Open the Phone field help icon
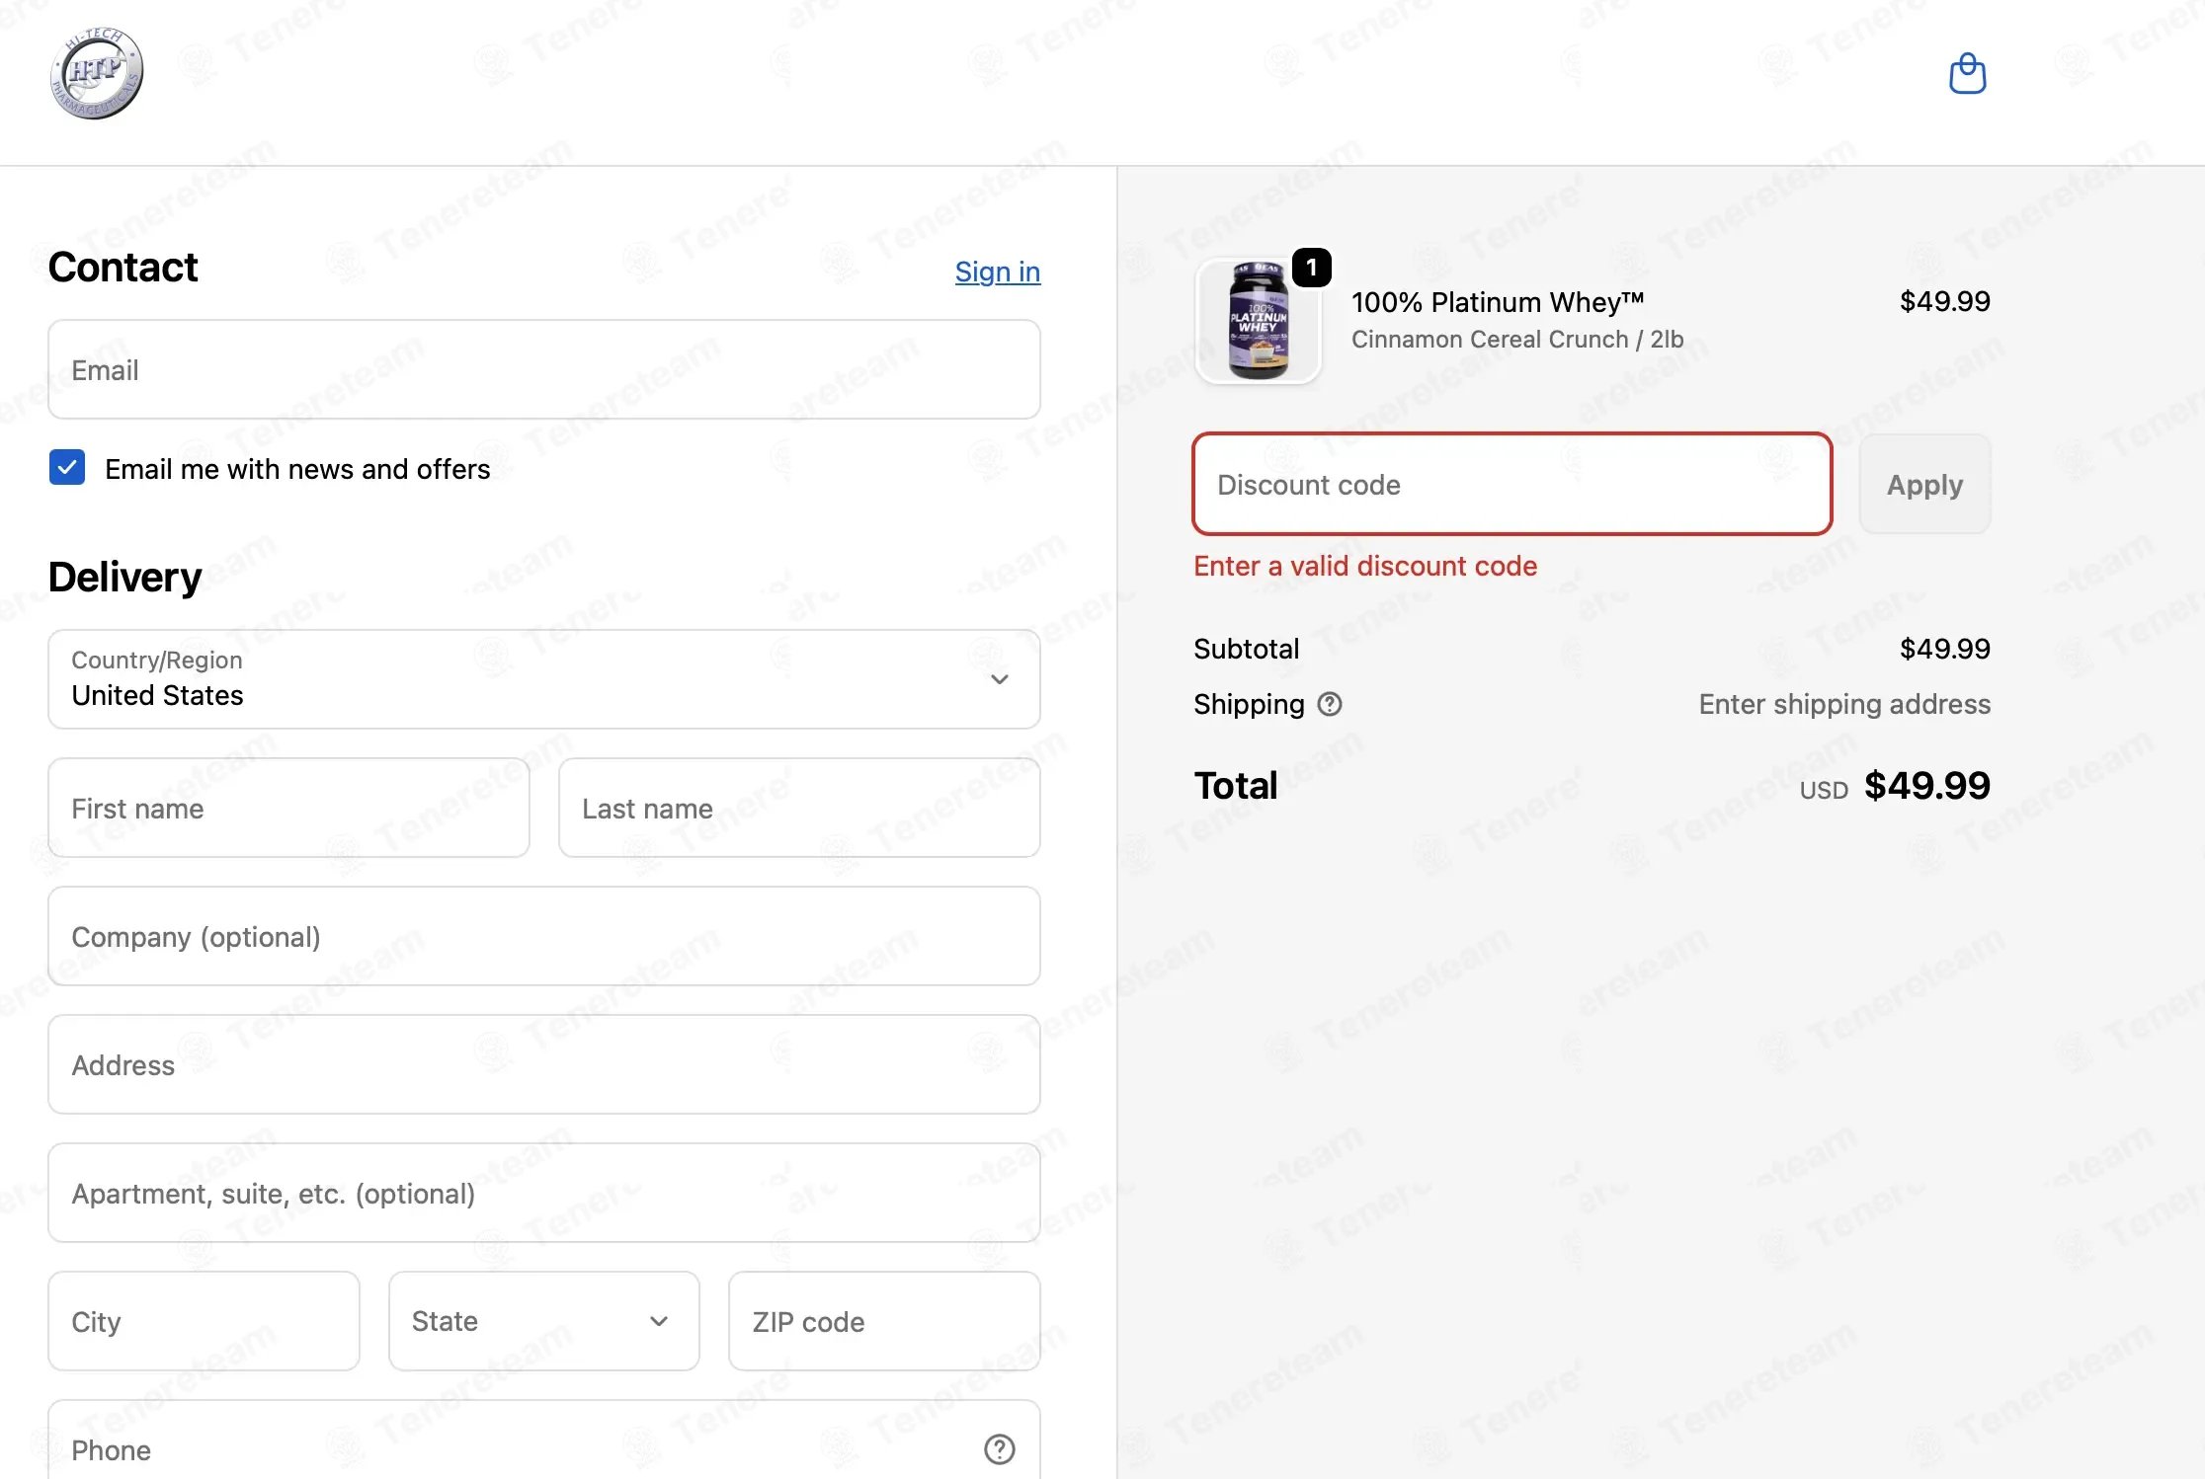Viewport: 2205px width, 1479px height. tap(999, 1448)
